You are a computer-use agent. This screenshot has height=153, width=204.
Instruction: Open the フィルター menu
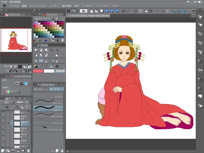click(88, 6)
